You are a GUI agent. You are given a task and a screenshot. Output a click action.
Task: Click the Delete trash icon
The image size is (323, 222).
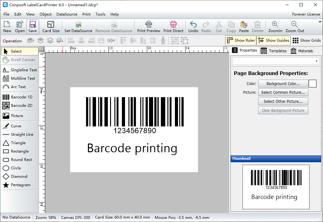[x=258, y=27]
